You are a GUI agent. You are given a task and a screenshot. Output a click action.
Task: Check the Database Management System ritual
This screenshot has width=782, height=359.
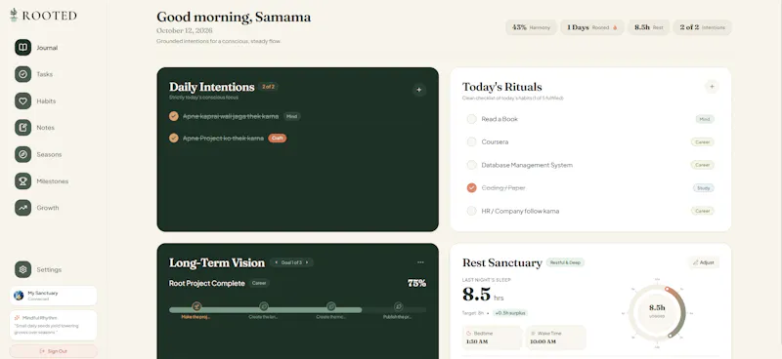pyautogui.click(x=471, y=165)
